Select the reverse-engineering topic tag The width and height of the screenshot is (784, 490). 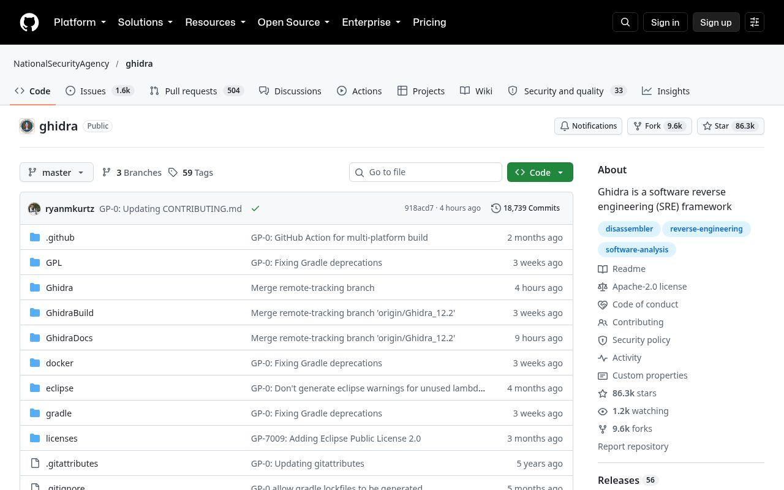click(x=706, y=229)
